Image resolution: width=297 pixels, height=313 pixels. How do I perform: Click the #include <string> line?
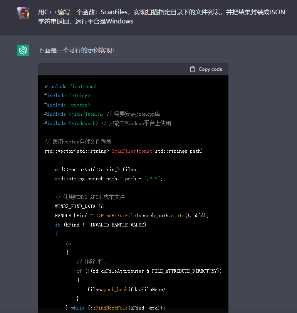[67, 96]
